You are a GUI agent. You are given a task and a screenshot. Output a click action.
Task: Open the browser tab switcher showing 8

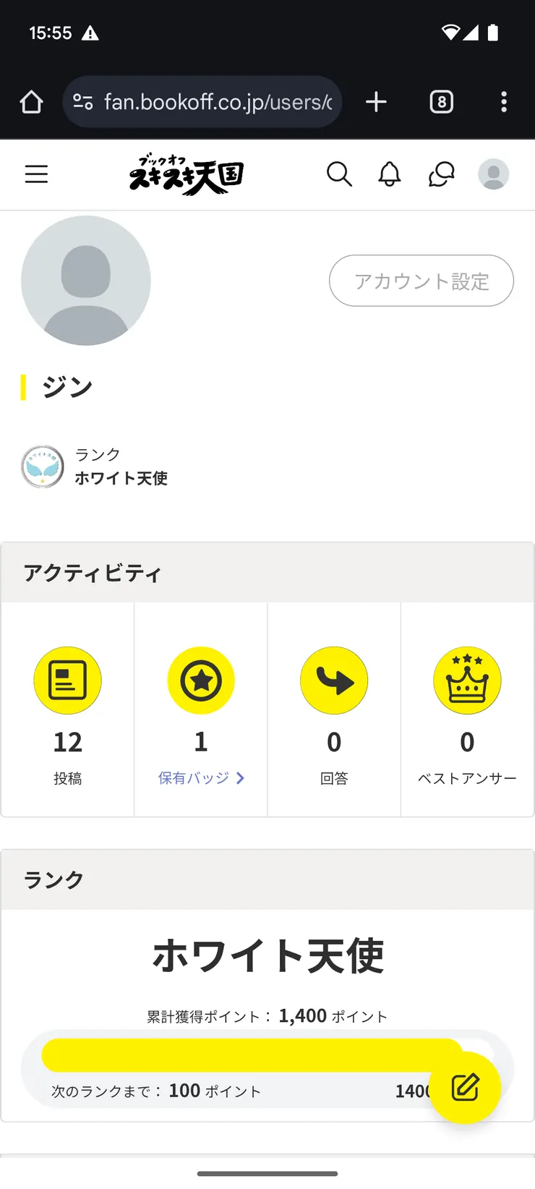tap(442, 102)
